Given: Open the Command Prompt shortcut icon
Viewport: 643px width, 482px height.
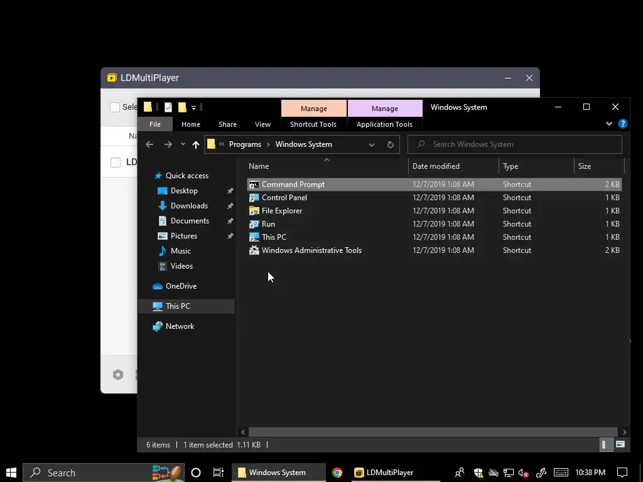Looking at the screenshot, I should pyautogui.click(x=254, y=185).
